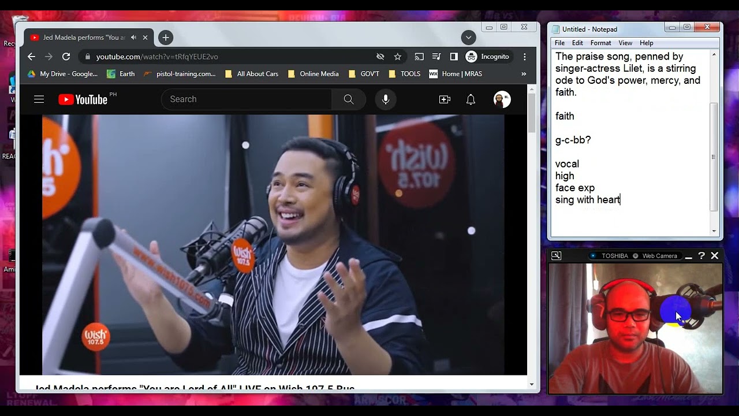The width and height of the screenshot is (739, 416).
Task: Click the 'vocal' line in Notepad
Action: tap(567, 164)
